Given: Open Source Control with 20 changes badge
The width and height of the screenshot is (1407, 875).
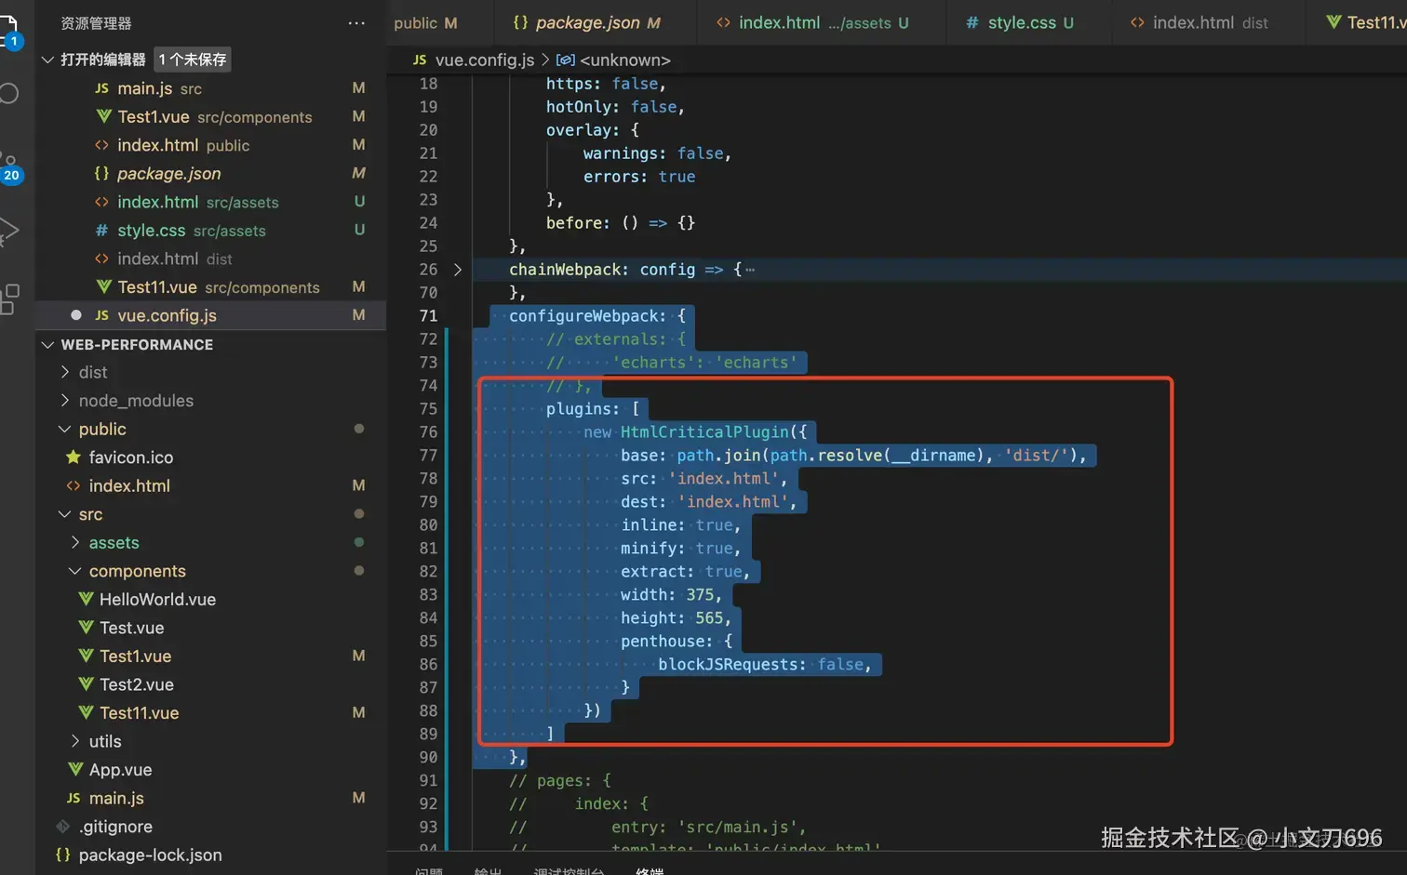Looking at the screenshot, I should pos(9,166).
